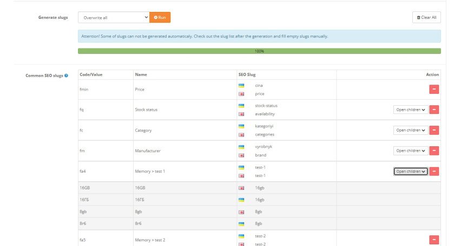Image resolution: width=461 pixels, height=246 pixels.
Task: Click the Manufacturer name cell
Action: pos(185,151)
